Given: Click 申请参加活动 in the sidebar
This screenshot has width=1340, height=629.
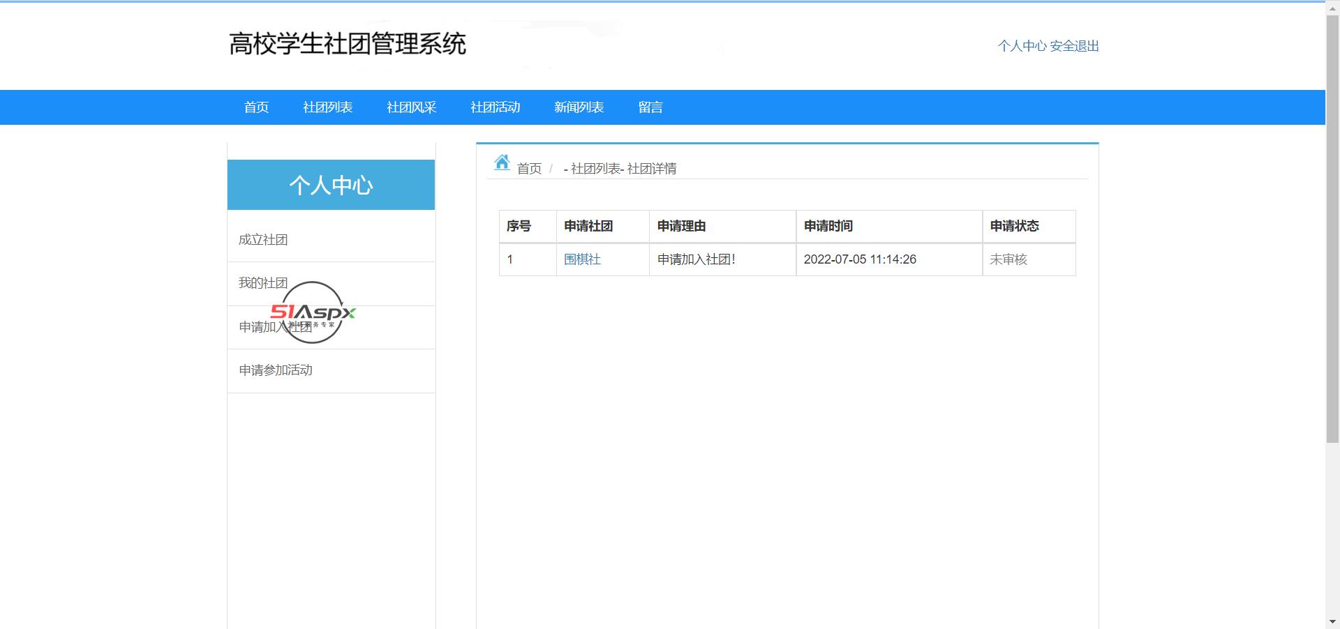Looking at the screenshot, I should coord(276,370).
